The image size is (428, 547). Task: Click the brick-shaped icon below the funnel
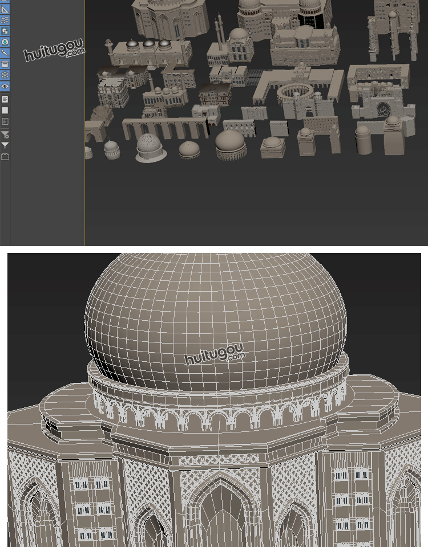(5, 157)
